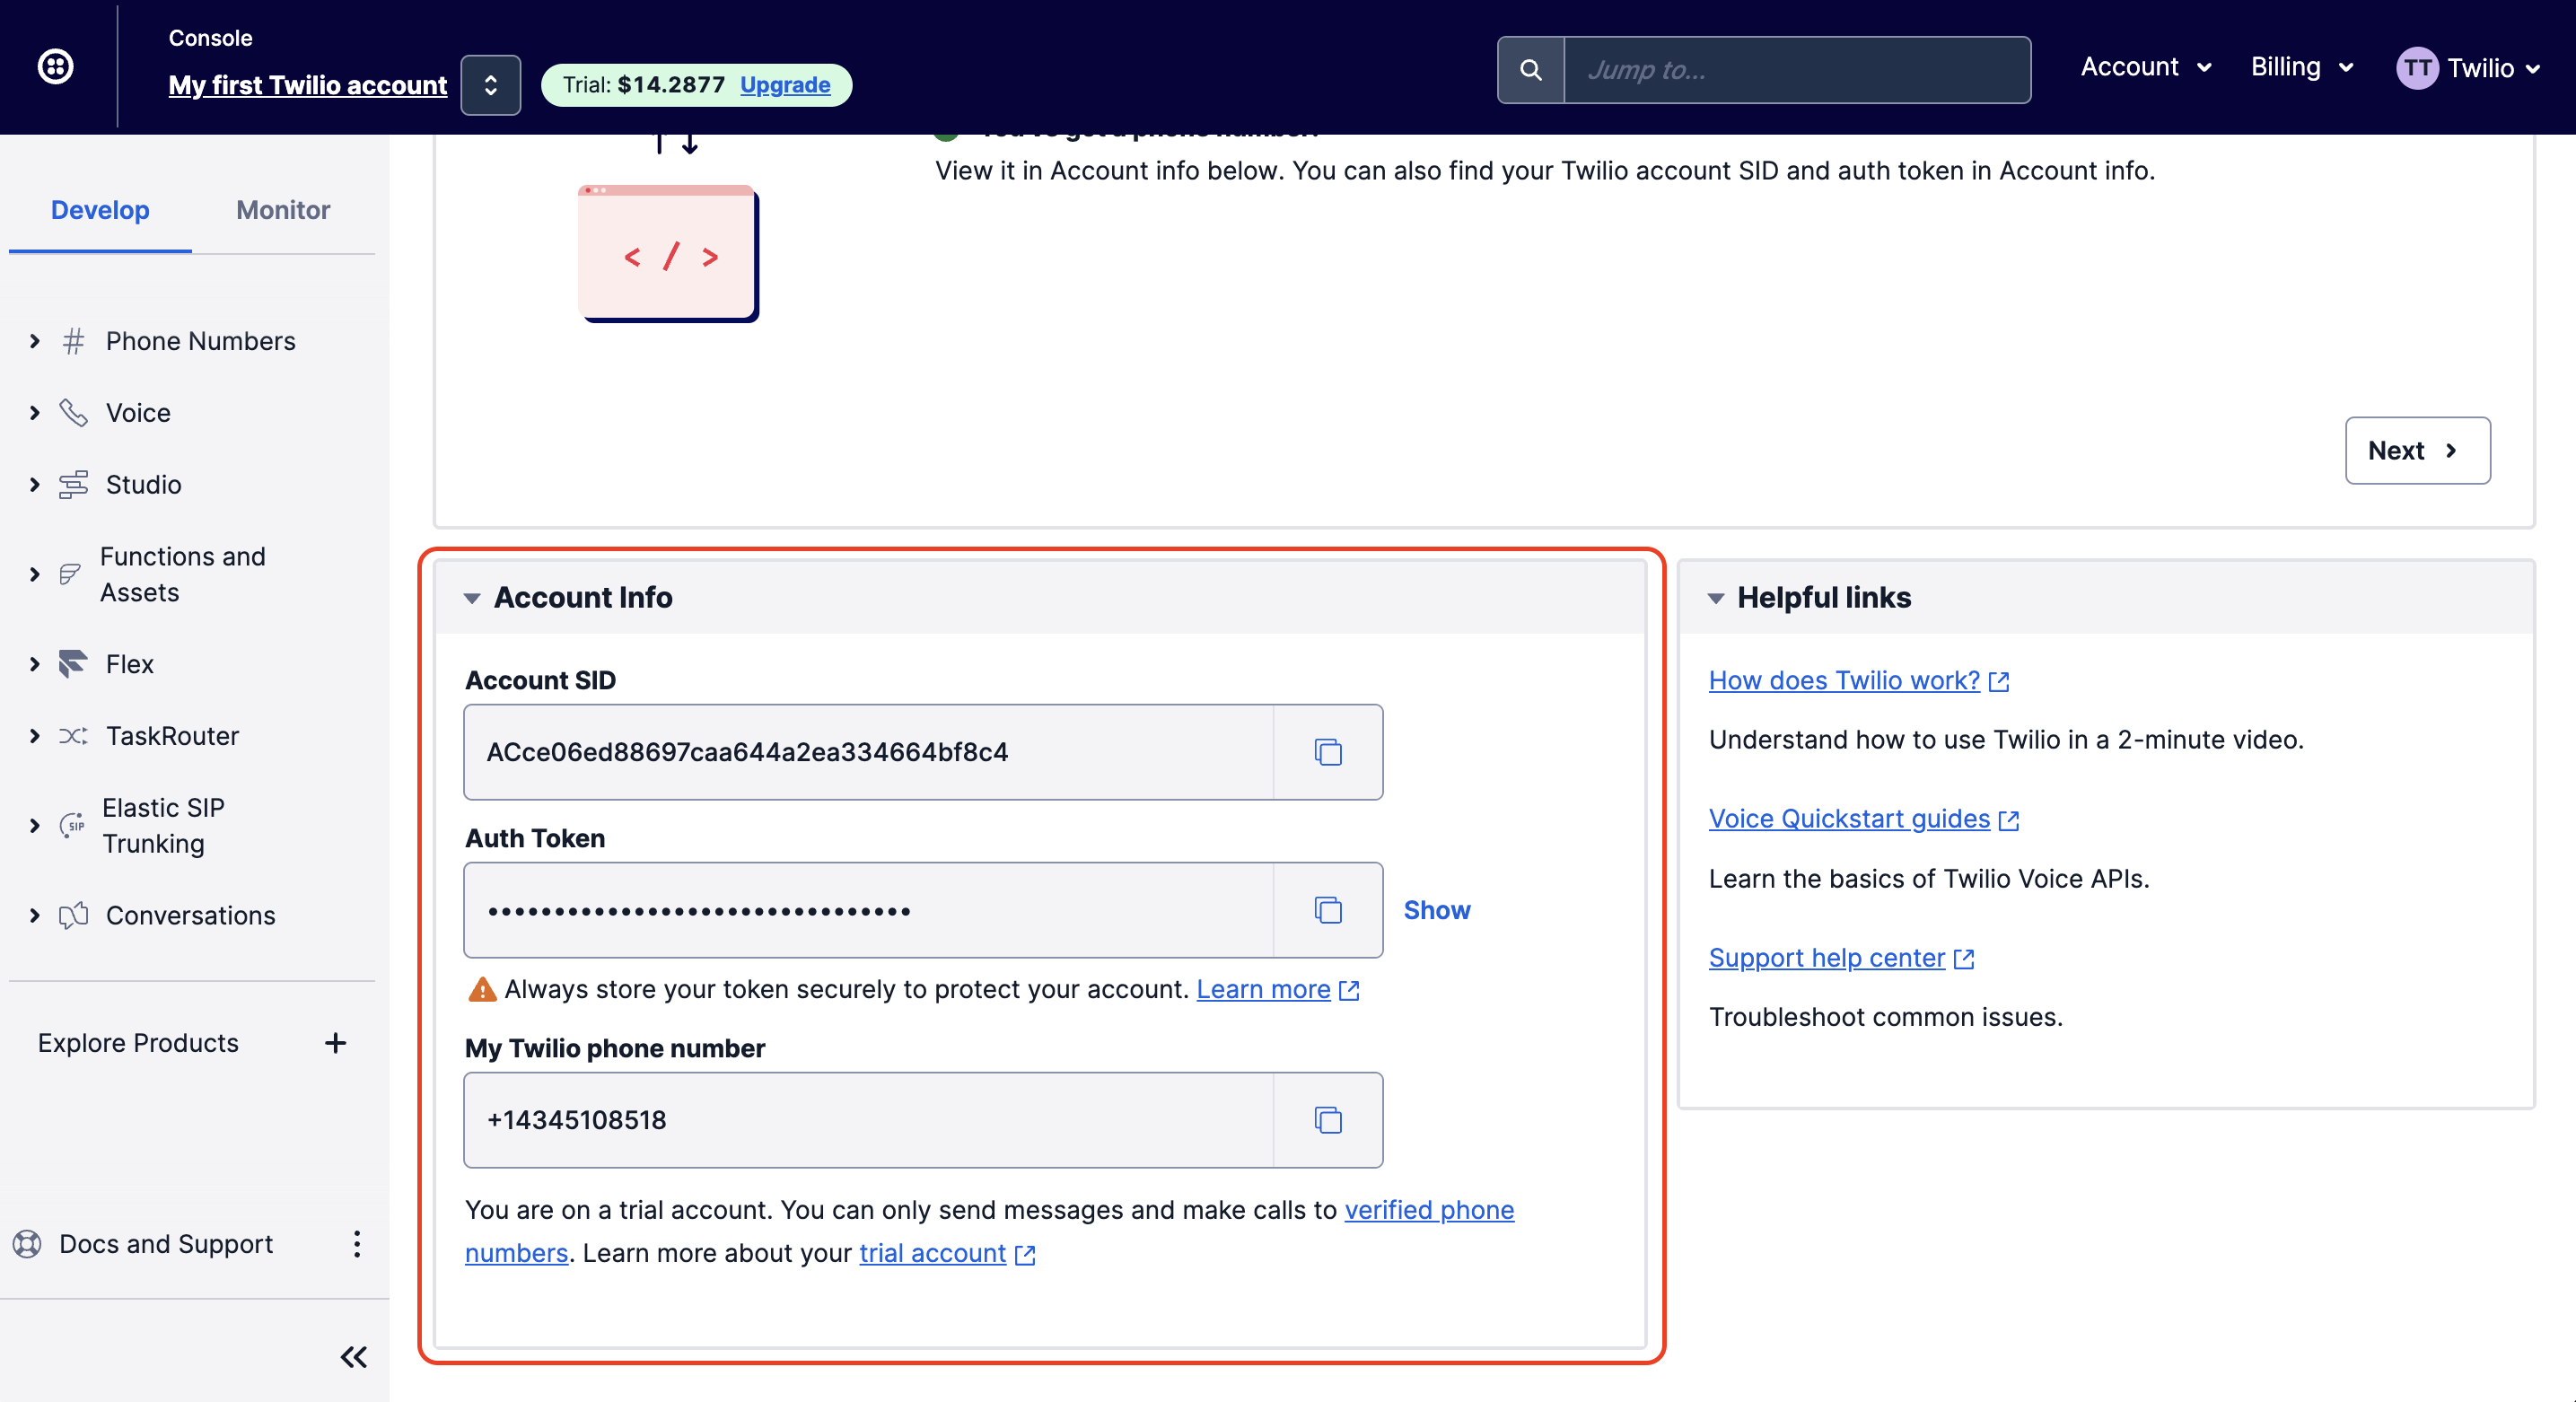2576x1402 pixels.
Task: Collapse the Helpful links section
Action: tap(1716, 598)
